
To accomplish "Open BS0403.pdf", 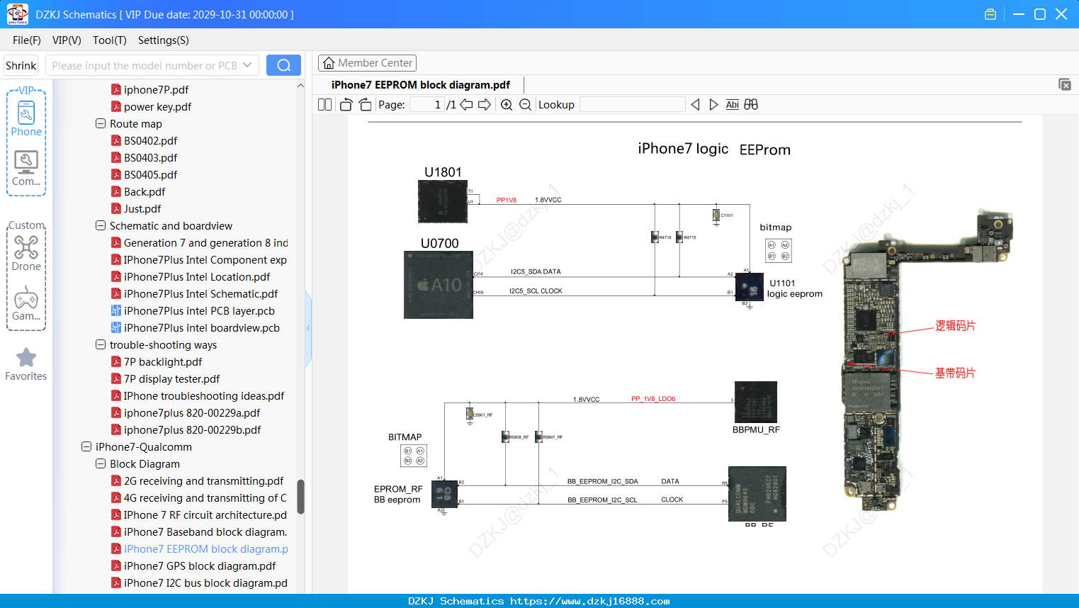I will [150, 157].
